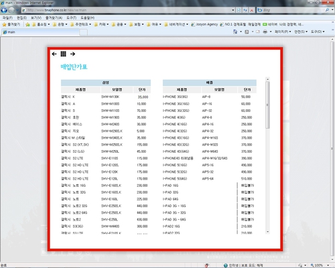Click model cell AIP-16

pyautogui.click(x=207, y=104)
